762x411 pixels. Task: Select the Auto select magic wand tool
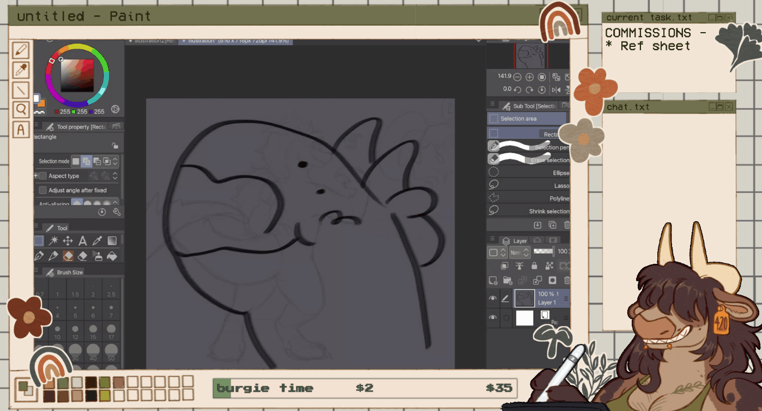53,241
